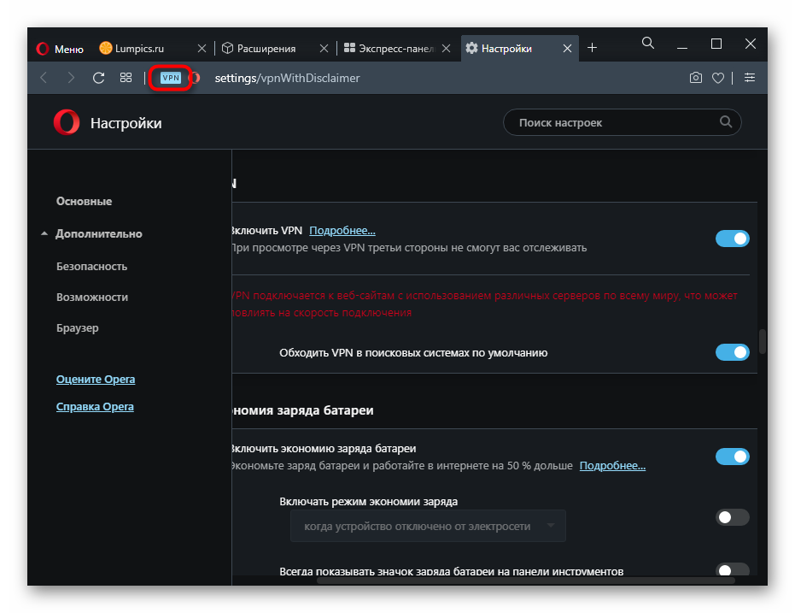This screenshot has width=795, height=613.
Task: Go forward to the next page
Action: [71, 78]
